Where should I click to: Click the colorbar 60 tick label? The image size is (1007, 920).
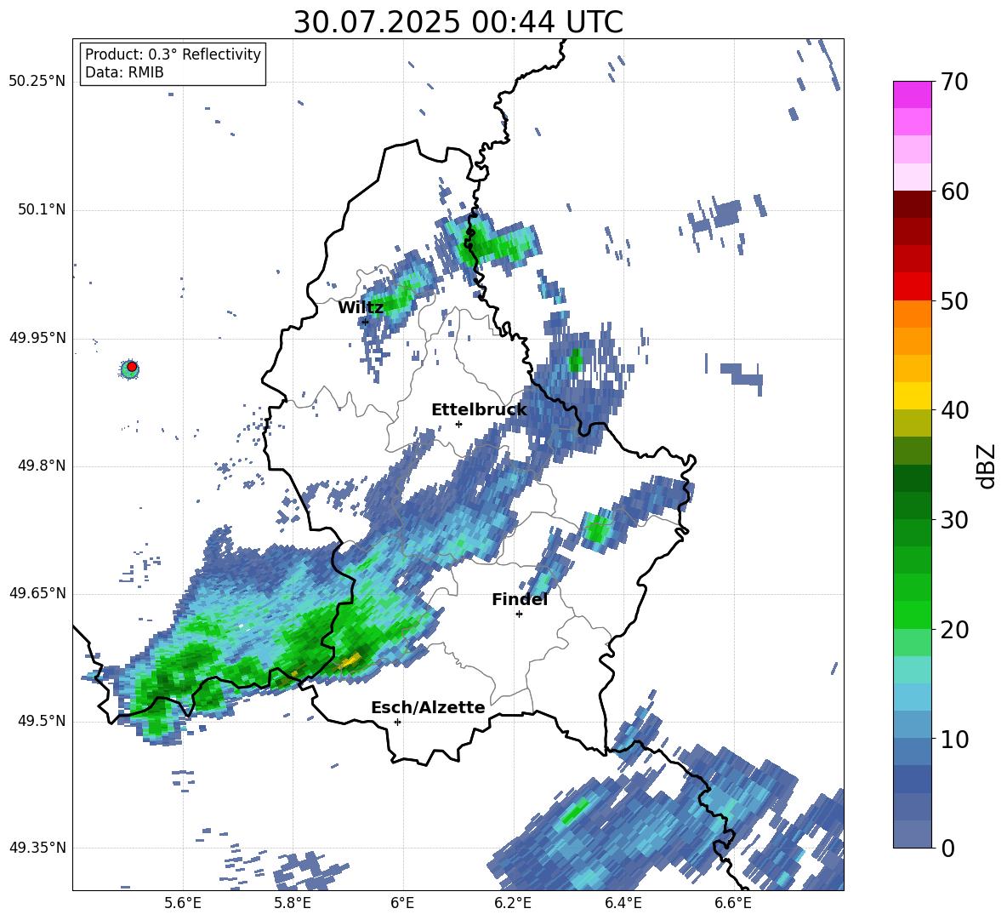pyautogui.click(x=953, y=191)
